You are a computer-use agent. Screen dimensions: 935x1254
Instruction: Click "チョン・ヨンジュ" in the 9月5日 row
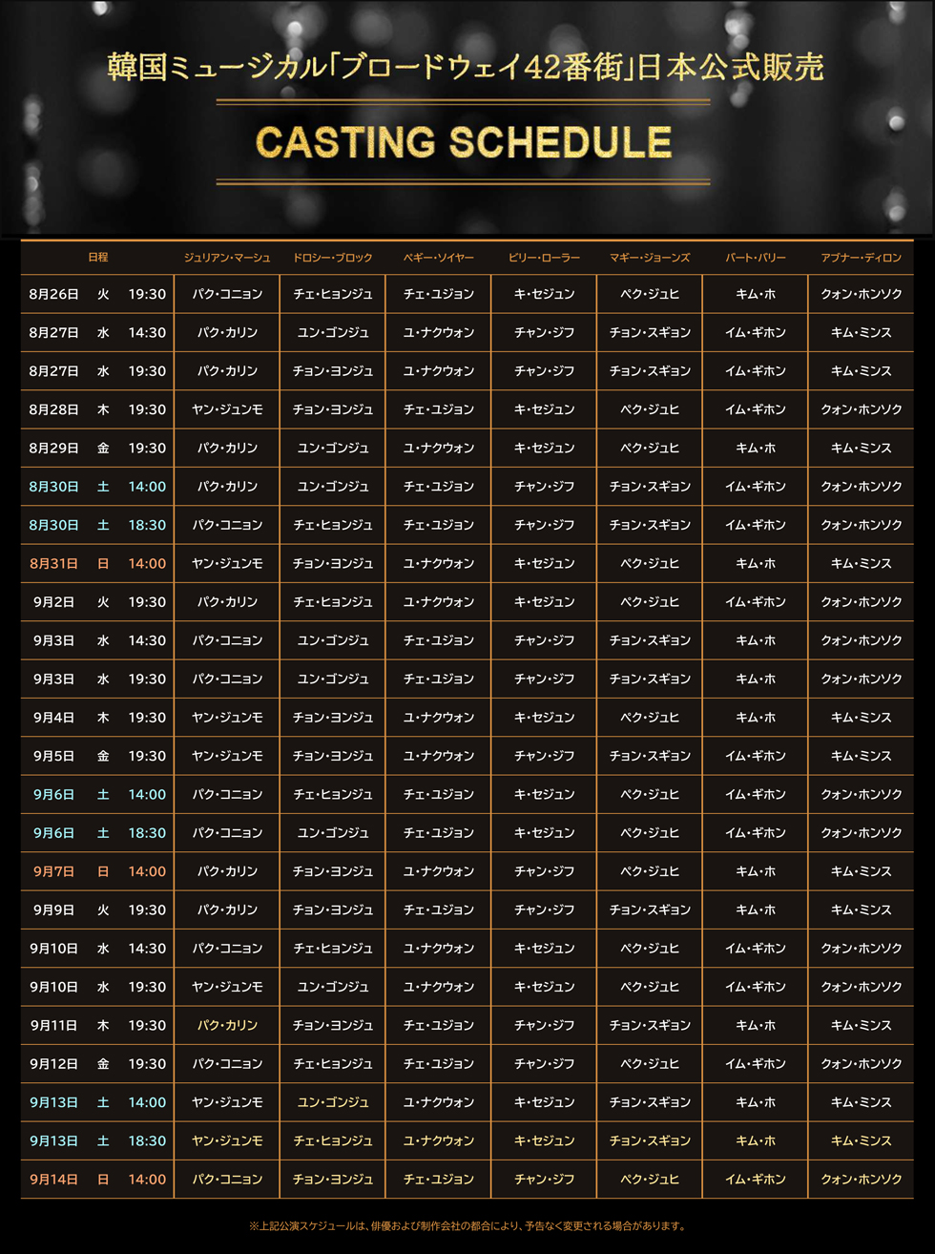tap(333, 756)
